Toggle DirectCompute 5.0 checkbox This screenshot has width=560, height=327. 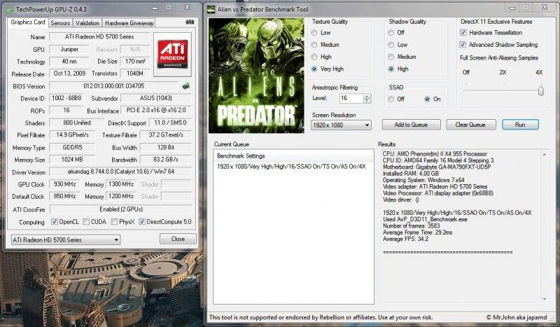[x=142, y=221]
